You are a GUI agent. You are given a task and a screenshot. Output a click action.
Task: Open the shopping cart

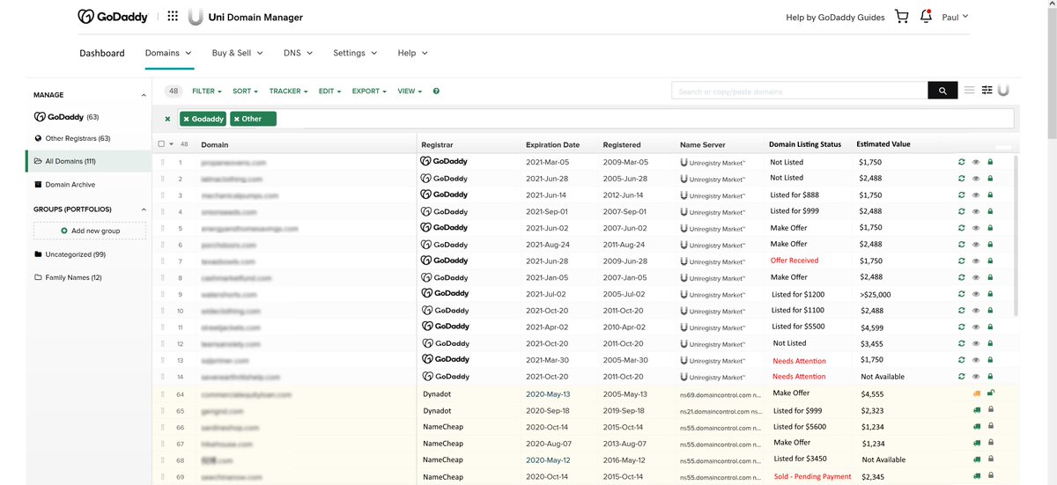(901, 17)
